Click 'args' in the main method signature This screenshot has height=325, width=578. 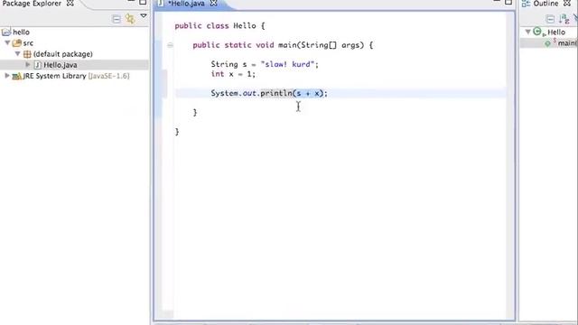tap(350, 45)
